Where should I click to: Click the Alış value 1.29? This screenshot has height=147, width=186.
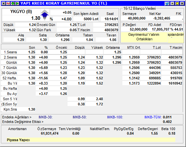click(20, 40)
